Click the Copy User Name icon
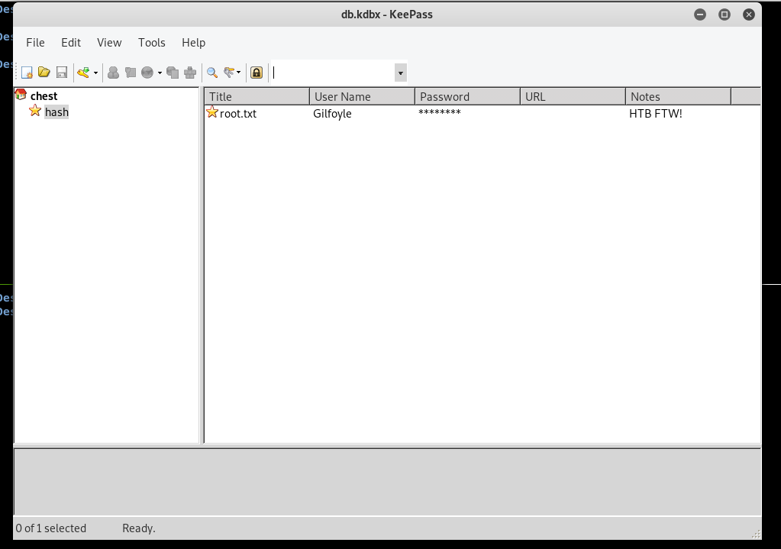The image size is (781, 549). pyautogui.click(x=113, y=73)
